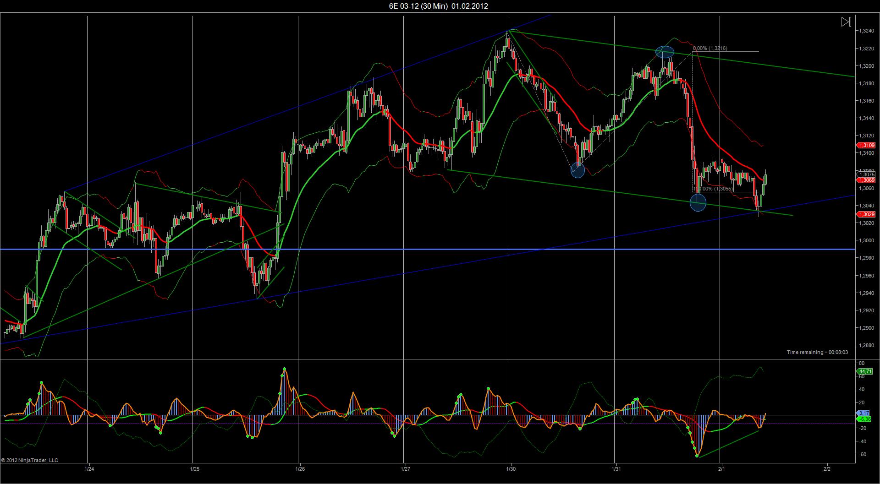The width and height of the screenshot is (880, 484).
Task: Click the red price marker 1,3029
Action: point(866,214)
